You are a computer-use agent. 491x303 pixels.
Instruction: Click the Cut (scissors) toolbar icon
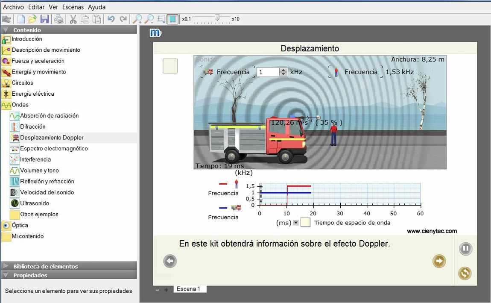click(73, 19)
